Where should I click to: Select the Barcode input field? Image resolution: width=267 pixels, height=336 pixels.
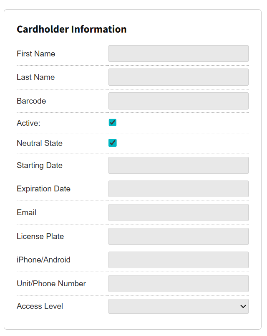click(x=178, y=101)
